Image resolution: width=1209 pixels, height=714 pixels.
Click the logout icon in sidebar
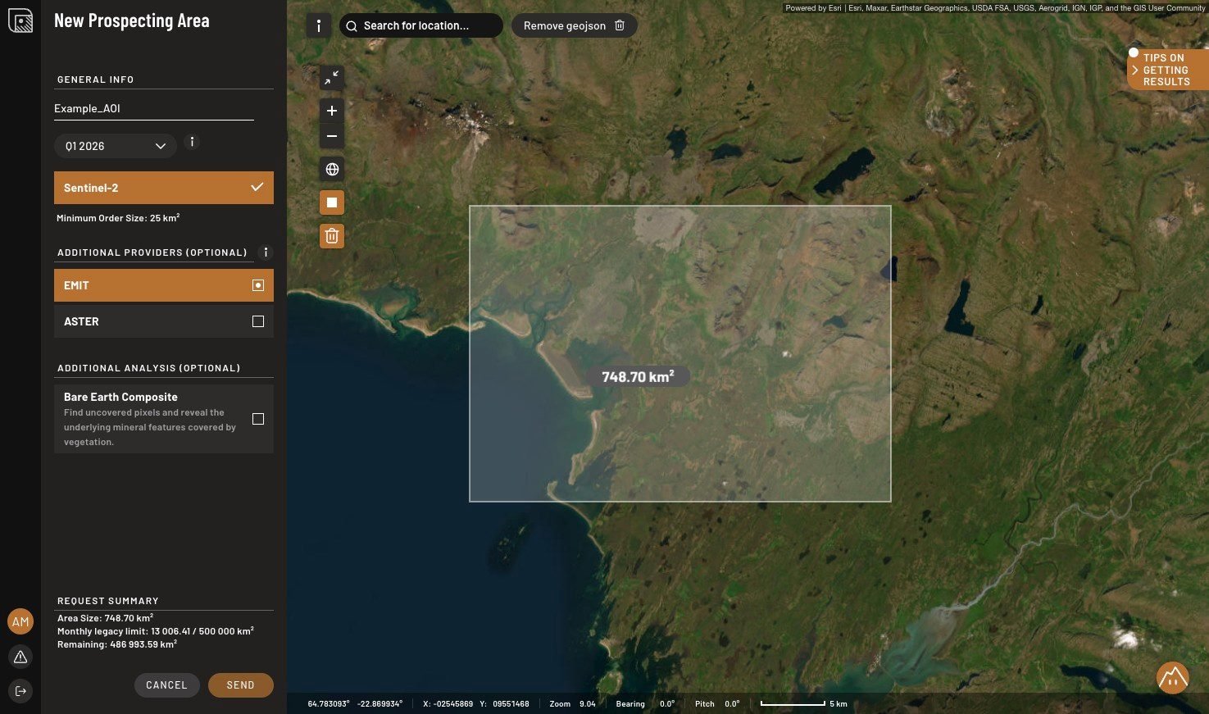(x=20, y=691)
